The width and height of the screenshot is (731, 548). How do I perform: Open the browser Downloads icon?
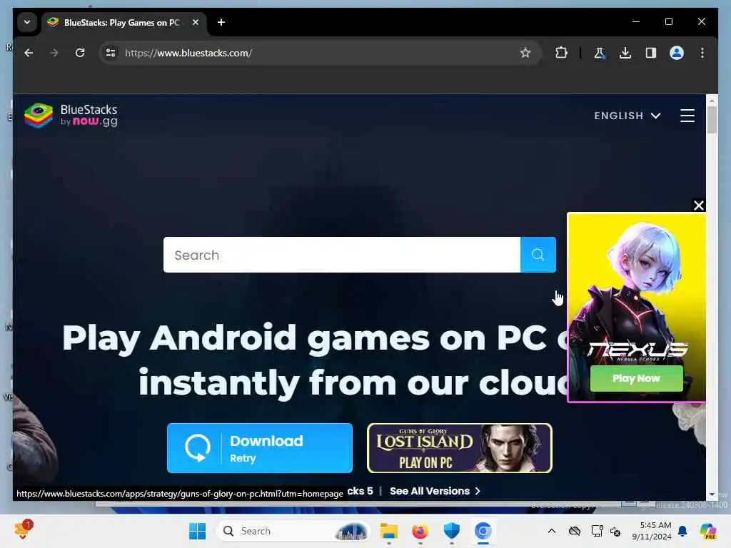point(625,53)
